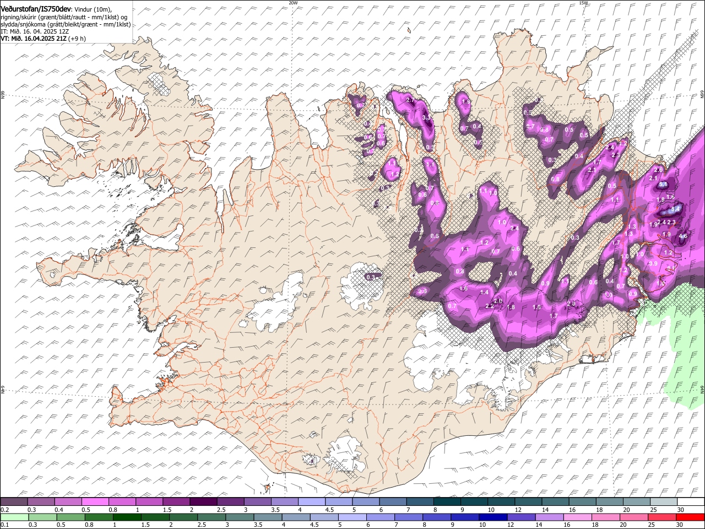Screen dimensions: 705x529
Task: Select the dark teal 8–9 snow swatch
Action: point(447,502)
